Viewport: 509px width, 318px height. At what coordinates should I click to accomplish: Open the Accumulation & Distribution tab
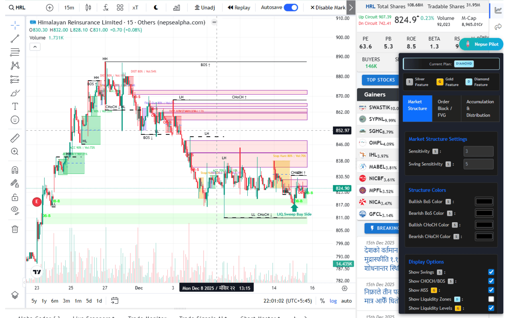[480, 108]
